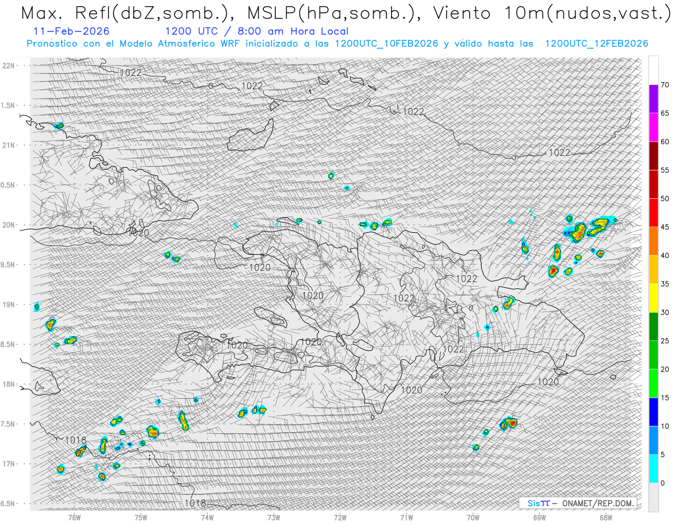Click the "72W" longitude axis label
The image size is (680, 525).
coord(340,517)
